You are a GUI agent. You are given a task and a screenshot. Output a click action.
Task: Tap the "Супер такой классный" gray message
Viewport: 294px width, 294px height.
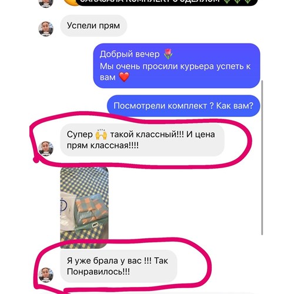pyautogui.click(x=142, y=140)
